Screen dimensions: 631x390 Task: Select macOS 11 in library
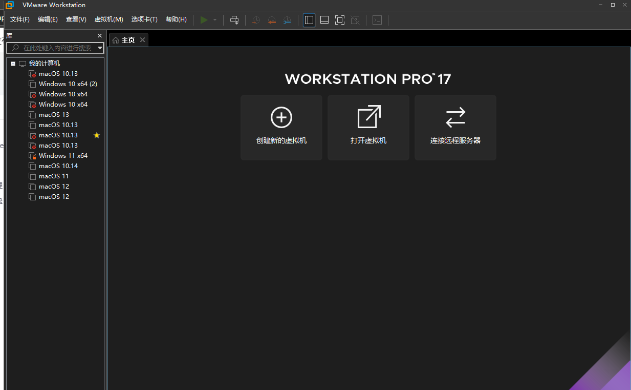[54, 176]
